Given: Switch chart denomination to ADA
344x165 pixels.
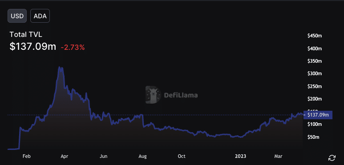Looking at the screenshot, I should pos(40,16).
